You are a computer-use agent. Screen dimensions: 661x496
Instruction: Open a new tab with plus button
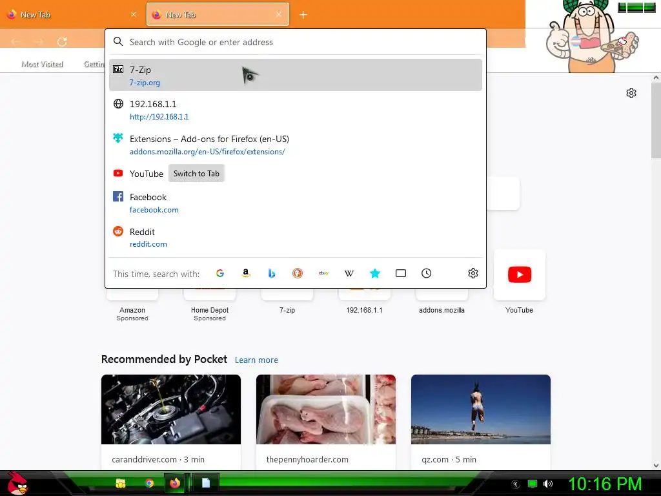click(x=303, y=15)
